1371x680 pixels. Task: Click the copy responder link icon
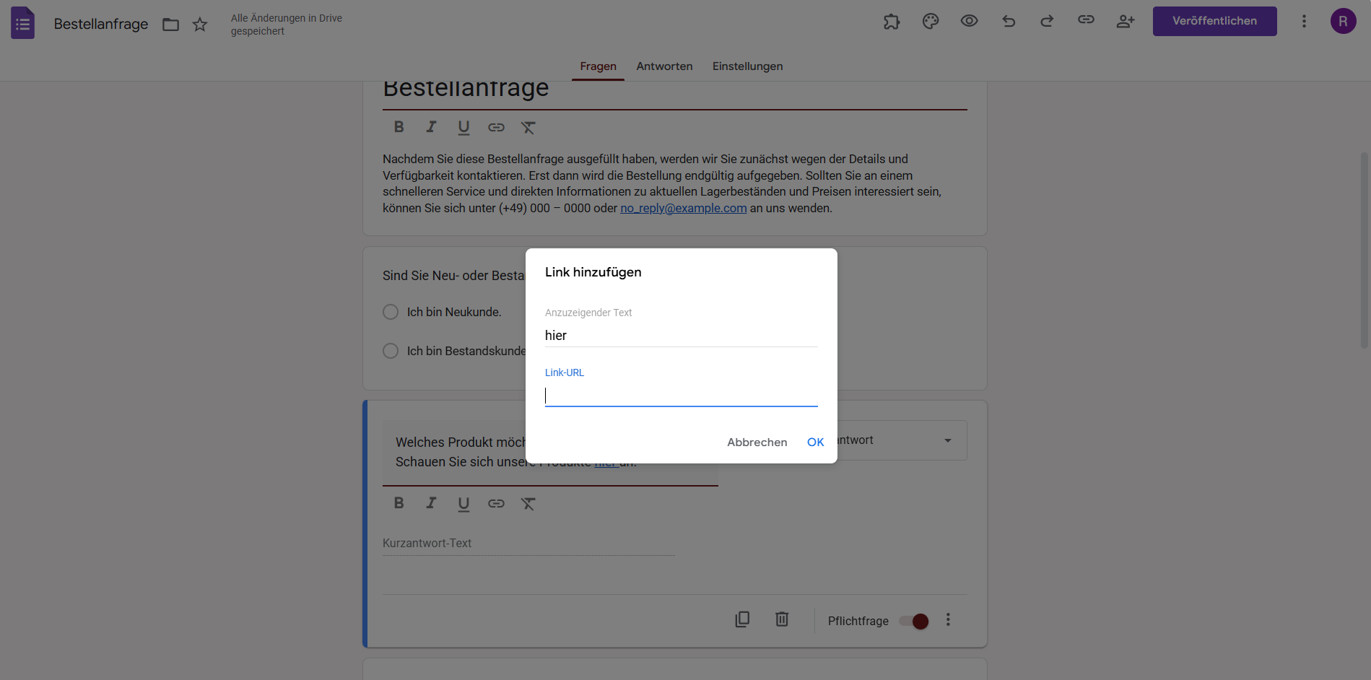[x=1085, y=21]
